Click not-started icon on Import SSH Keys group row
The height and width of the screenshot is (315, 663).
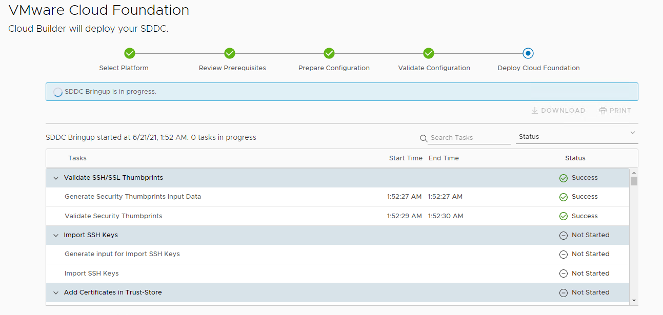coord(564,236)
